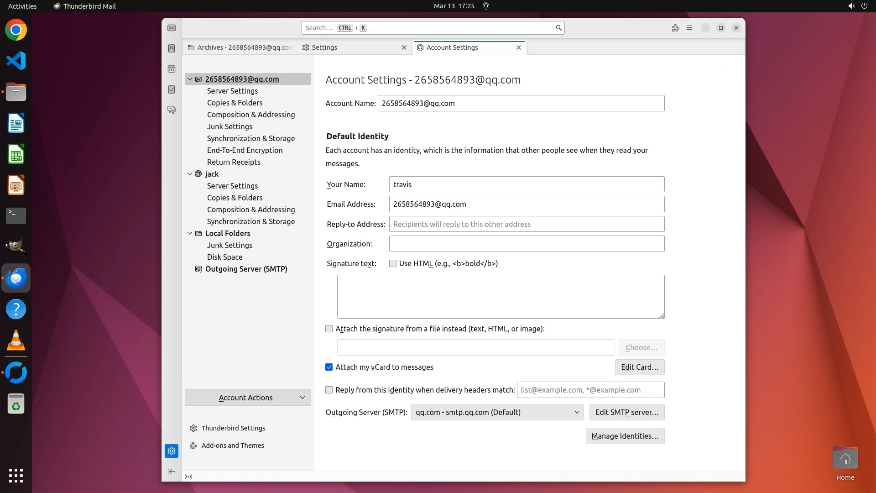The image size is (876, 493).
Task: Open the Address Book space
Action: point(172,48)
